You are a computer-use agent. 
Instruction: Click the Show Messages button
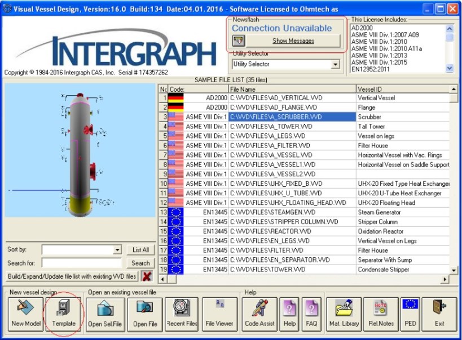pos(293,41)
